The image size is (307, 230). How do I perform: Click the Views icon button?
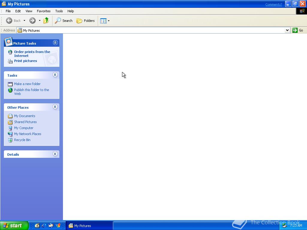pos(103,21)
